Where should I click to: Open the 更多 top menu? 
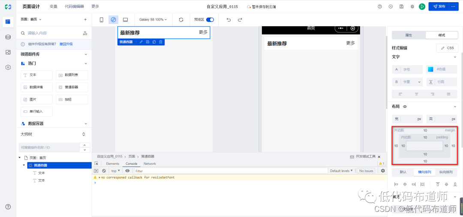point(95,6)
